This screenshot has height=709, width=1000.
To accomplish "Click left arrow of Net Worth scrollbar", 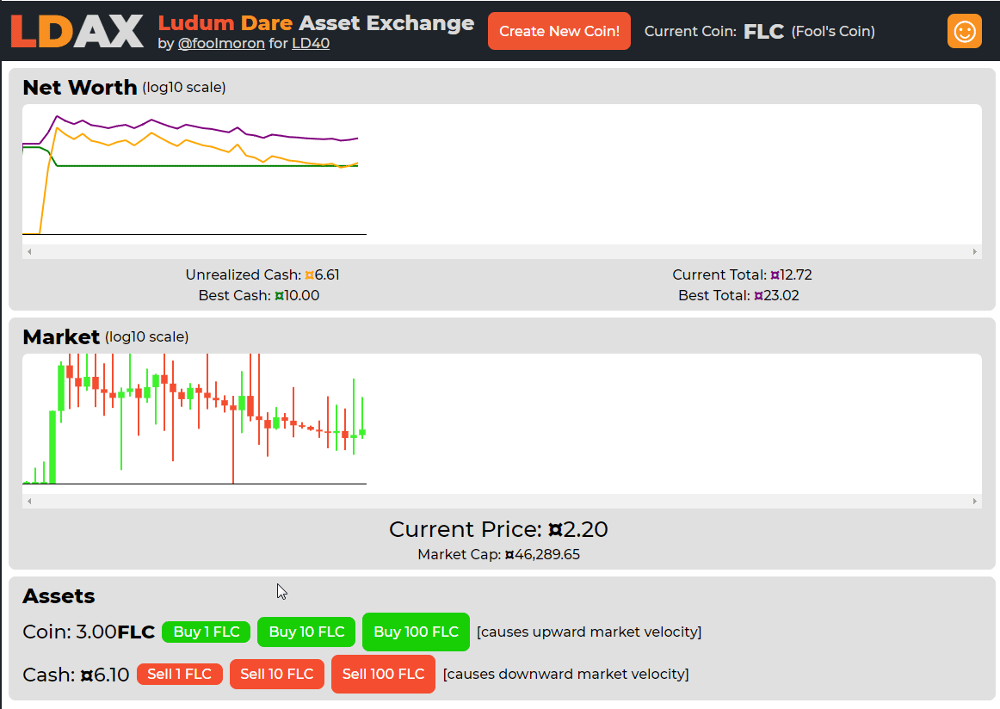I will pos(29,252).
